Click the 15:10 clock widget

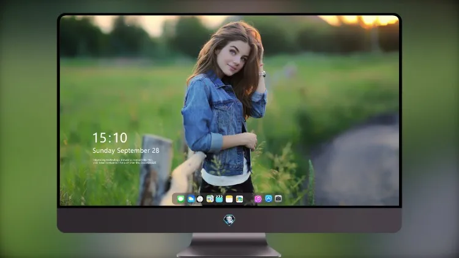[x=110, y=138]
